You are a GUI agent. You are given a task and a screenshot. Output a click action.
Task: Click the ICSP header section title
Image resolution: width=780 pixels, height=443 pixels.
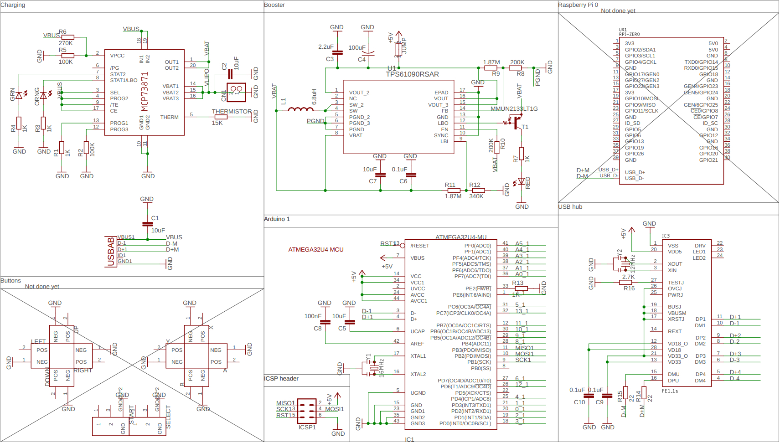pyautogui.click(x=281, y=379)
